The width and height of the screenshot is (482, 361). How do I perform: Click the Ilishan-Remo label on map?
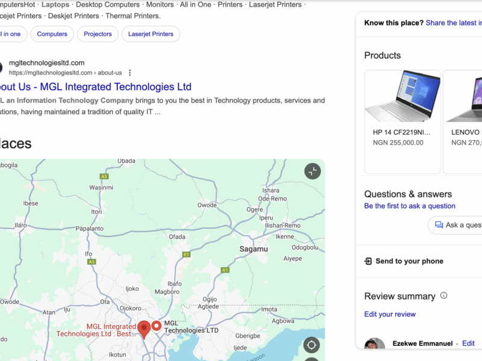pyautogui.click(x=283, y=226)
